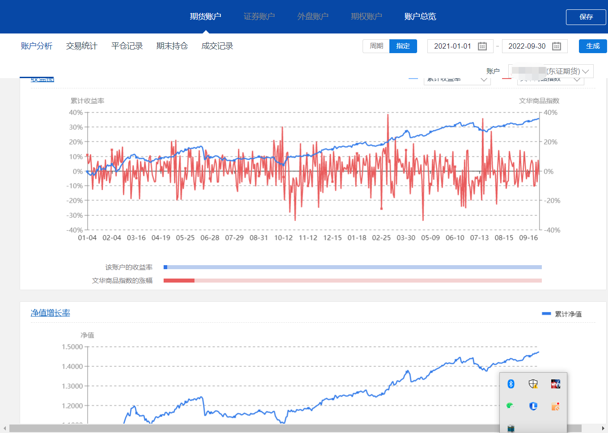This screenshot has width=608, height=433.
Task: Open the 交易统计 sub-tab
Action: [82, 46]
